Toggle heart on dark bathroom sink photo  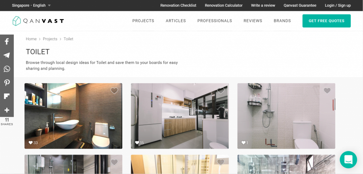114,91
